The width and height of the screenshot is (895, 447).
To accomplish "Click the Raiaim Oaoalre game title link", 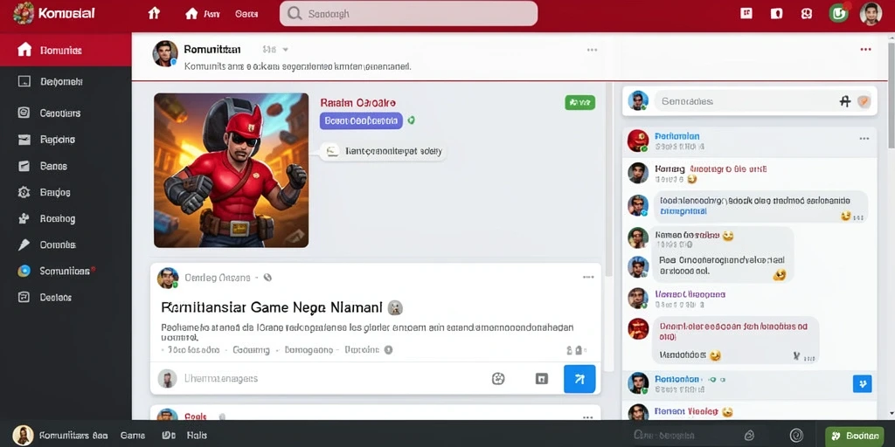I will click(357, 103).
